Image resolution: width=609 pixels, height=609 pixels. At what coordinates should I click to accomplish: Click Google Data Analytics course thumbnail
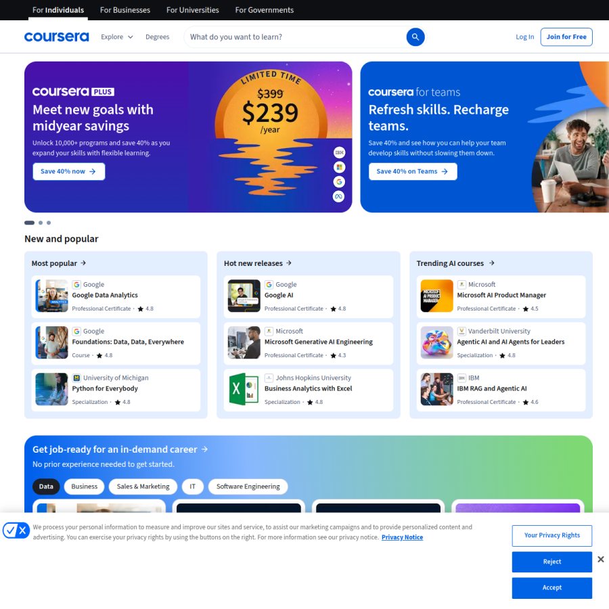pyautogui.click(x=51, y=296)
